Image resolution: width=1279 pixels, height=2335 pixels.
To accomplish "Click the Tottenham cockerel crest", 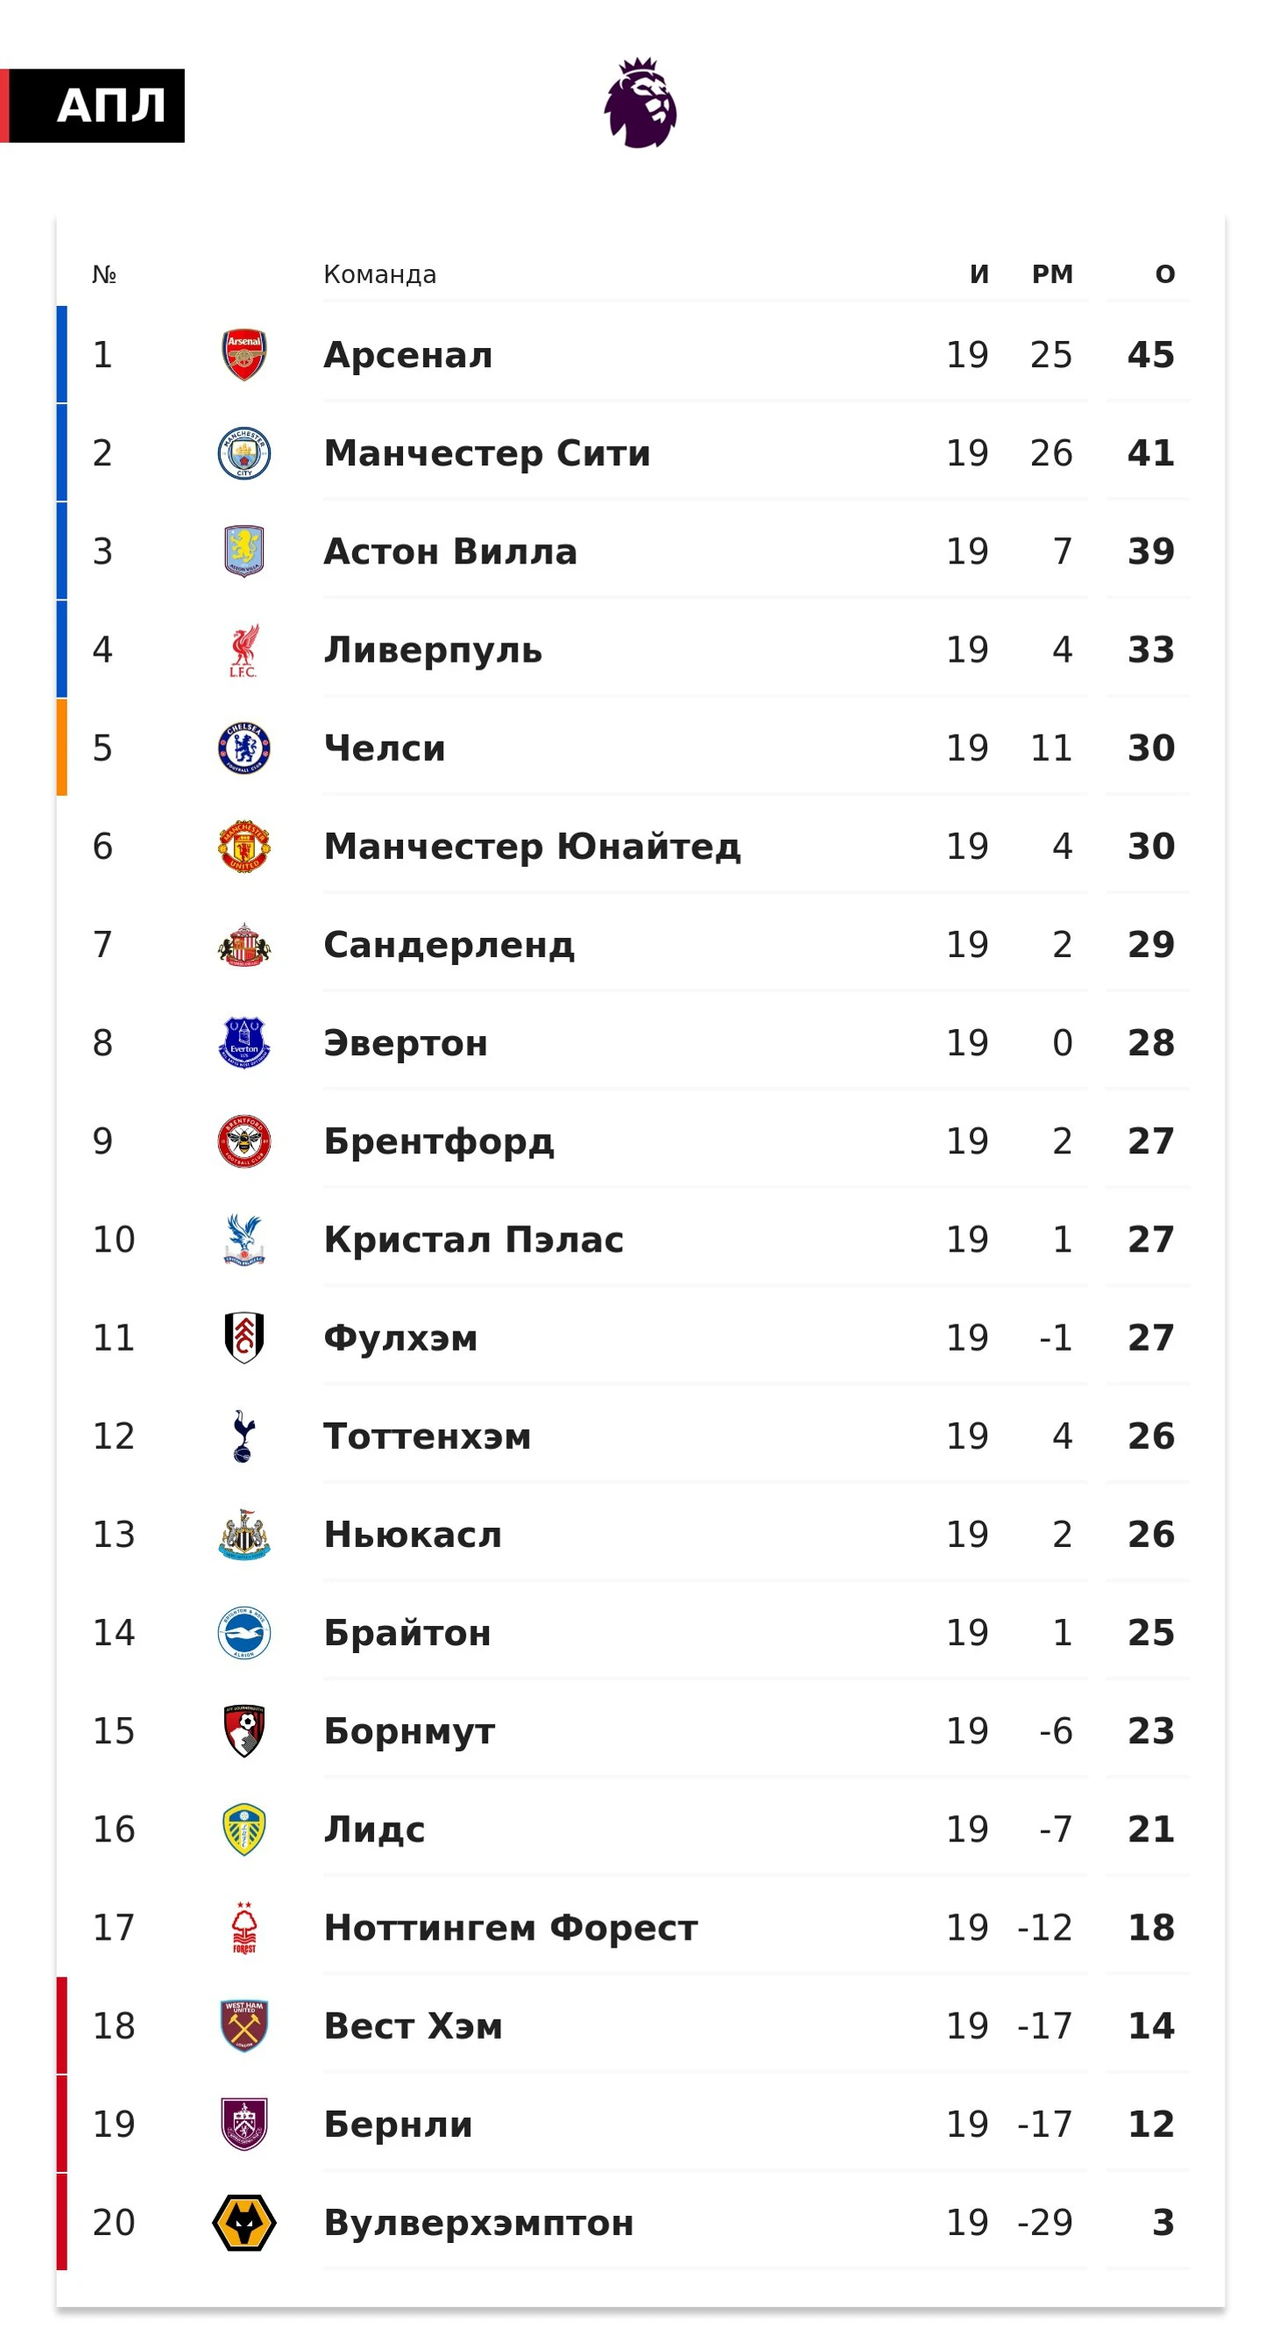I will pos(244,1436).
